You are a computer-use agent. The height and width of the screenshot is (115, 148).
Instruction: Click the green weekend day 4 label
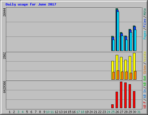tap(23, 112)
